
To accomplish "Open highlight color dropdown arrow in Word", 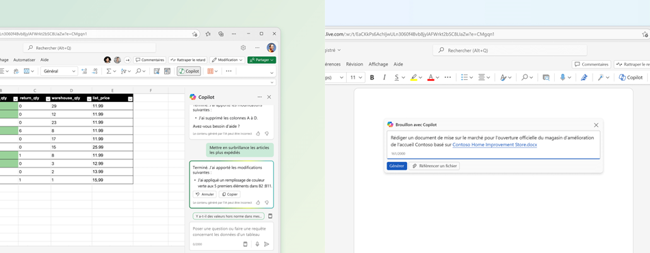I will (420, 77).
